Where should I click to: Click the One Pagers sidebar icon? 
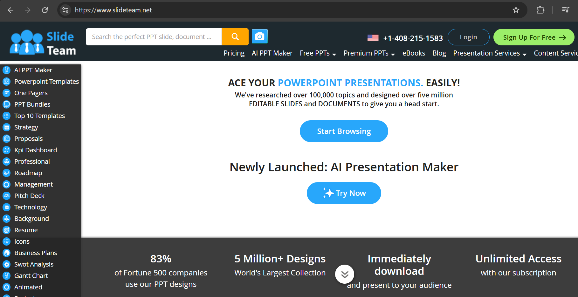(7, 93)
